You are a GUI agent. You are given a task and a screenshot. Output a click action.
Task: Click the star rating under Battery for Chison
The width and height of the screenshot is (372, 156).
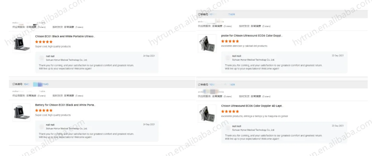(x=44, y=110)
